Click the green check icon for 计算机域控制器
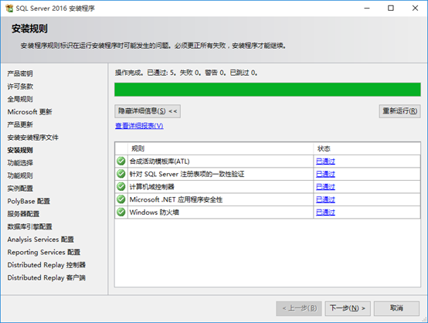The width and height of the screenshot is (428, 323). (121, 187)
